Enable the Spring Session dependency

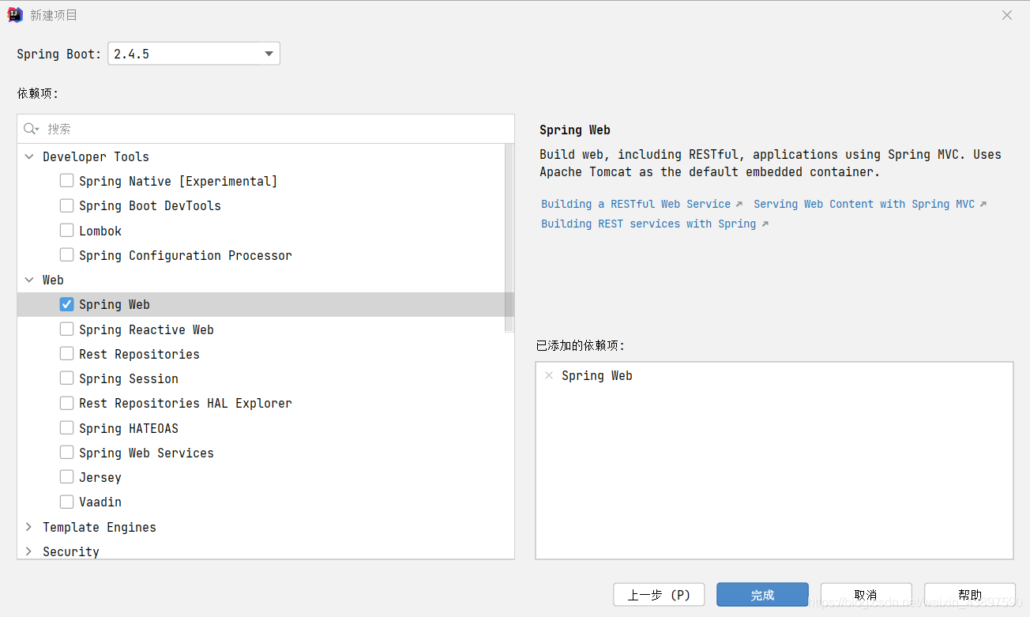point(66,378)
